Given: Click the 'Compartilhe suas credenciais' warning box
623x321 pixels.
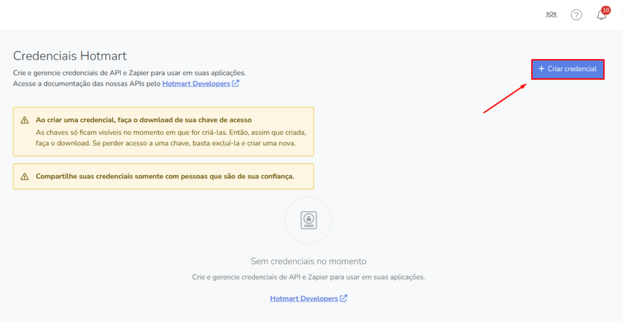Looking at the screenshot, I should 164,176.
